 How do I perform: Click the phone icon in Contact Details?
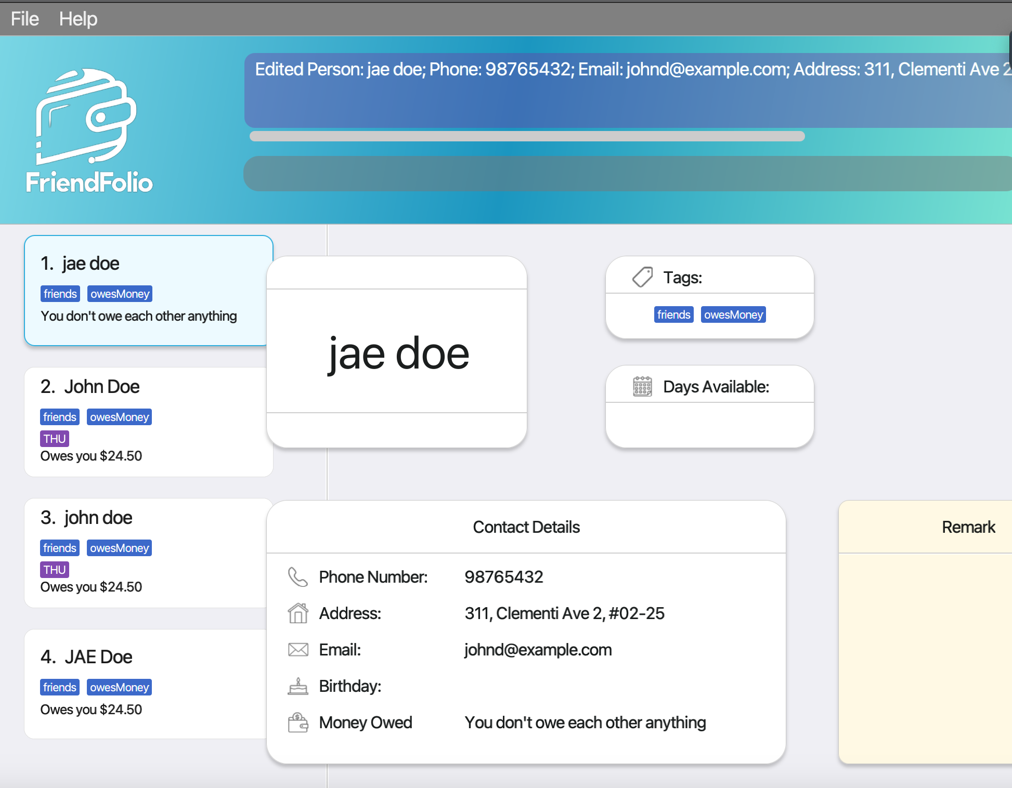298,577
